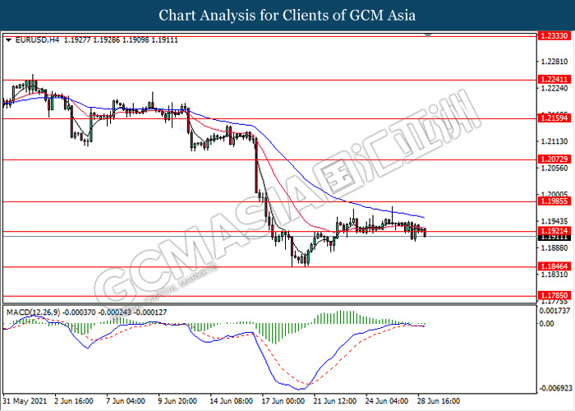Click the 1.19435 axis price value
The image size is (575, 411).
[554, 221]
